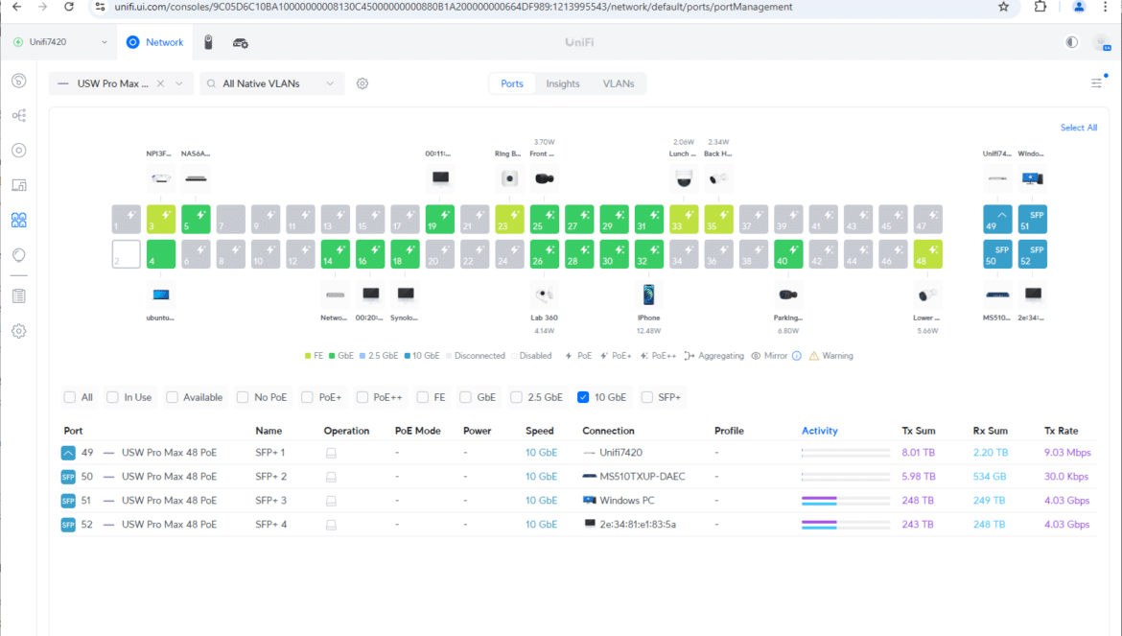This screenshot has width=1122, height=636.
Task: Check the In Use filter checkbox
Action: 112,397
